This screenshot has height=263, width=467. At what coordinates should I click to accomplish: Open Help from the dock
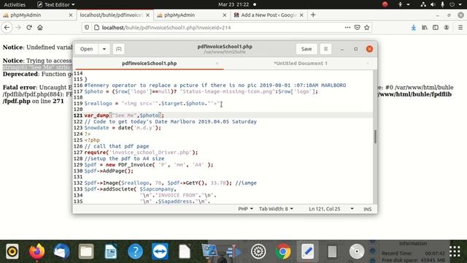pyautogui.click(x=135, y=251)
